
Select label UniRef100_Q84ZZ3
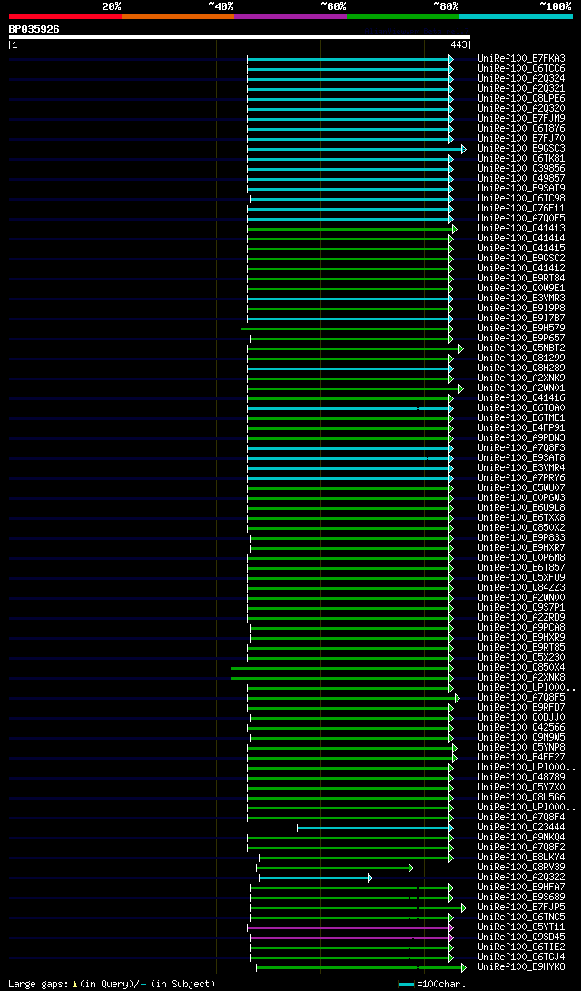(x=522, y=587)
